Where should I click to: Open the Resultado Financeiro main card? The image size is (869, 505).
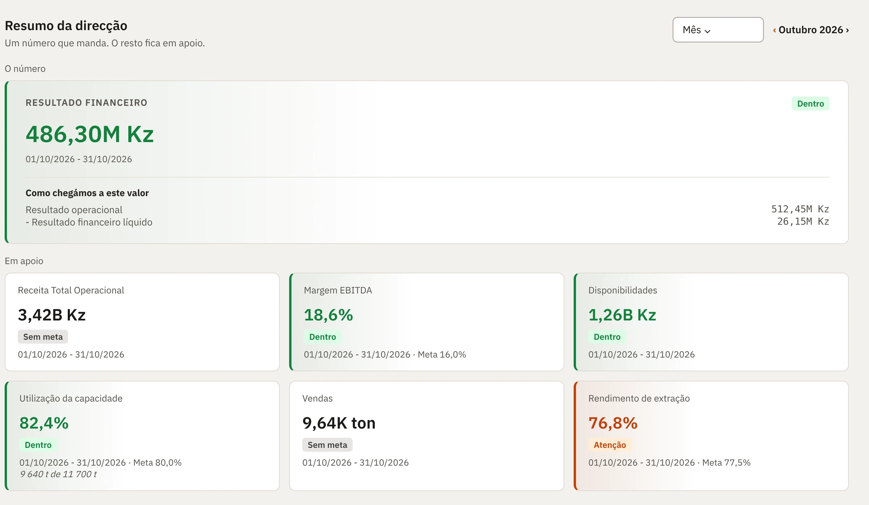[x=427, y=162]
